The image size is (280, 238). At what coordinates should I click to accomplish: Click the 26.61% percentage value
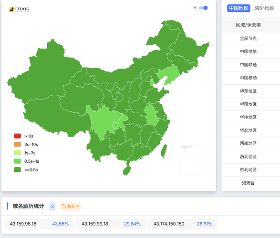(x=205, y=224)
